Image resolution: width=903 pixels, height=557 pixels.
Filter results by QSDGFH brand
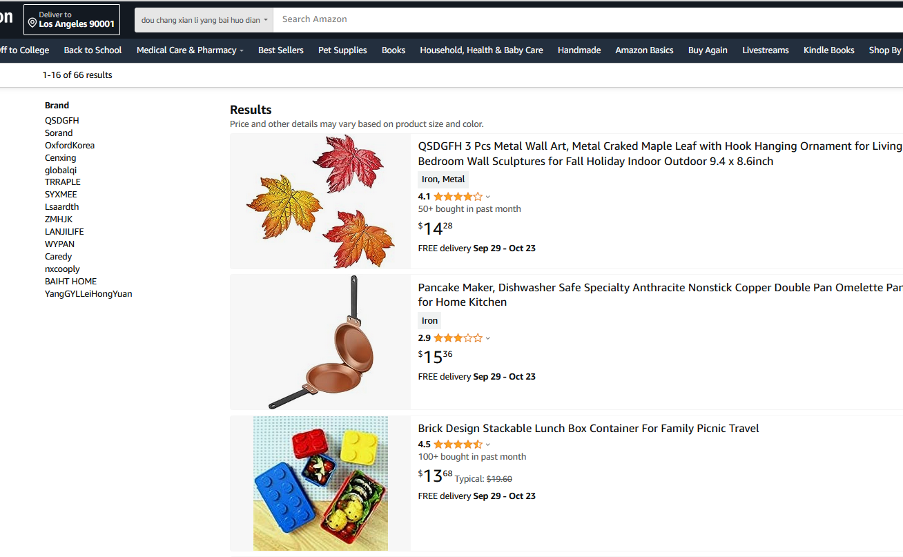[62, 121]
